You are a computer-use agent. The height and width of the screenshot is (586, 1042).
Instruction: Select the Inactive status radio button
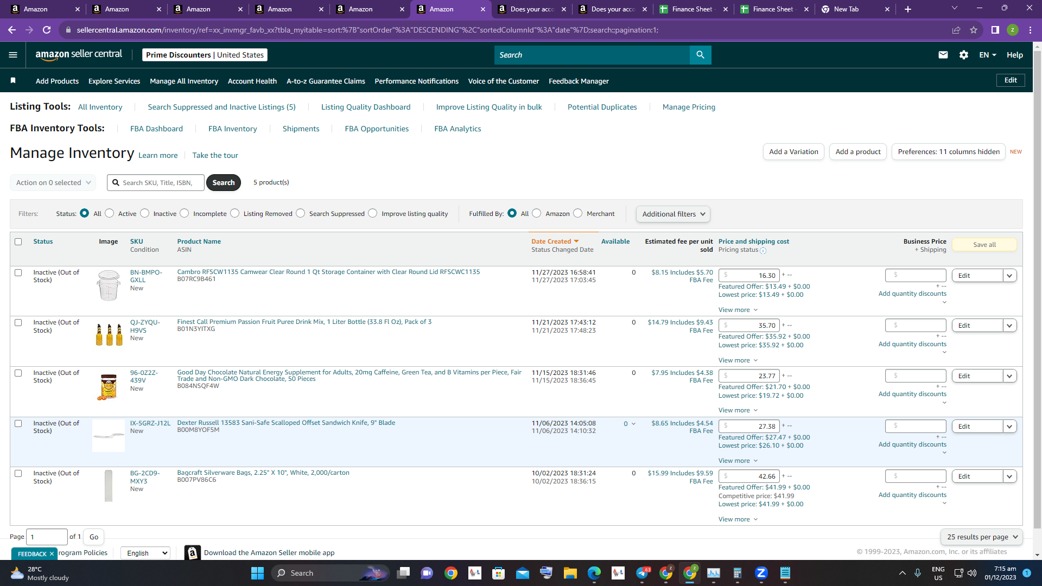[x=144, y=213]
